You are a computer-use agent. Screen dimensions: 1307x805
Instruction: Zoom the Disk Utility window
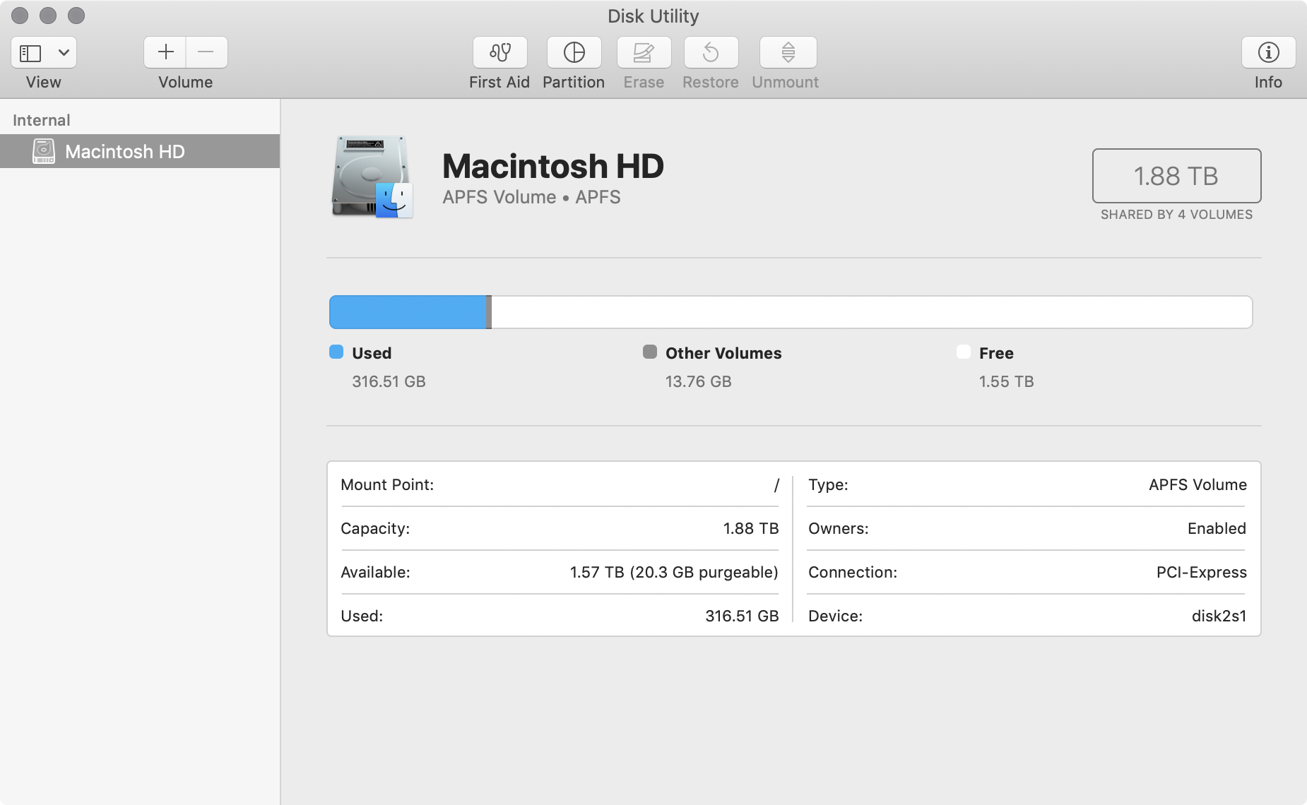coord(76,16)
